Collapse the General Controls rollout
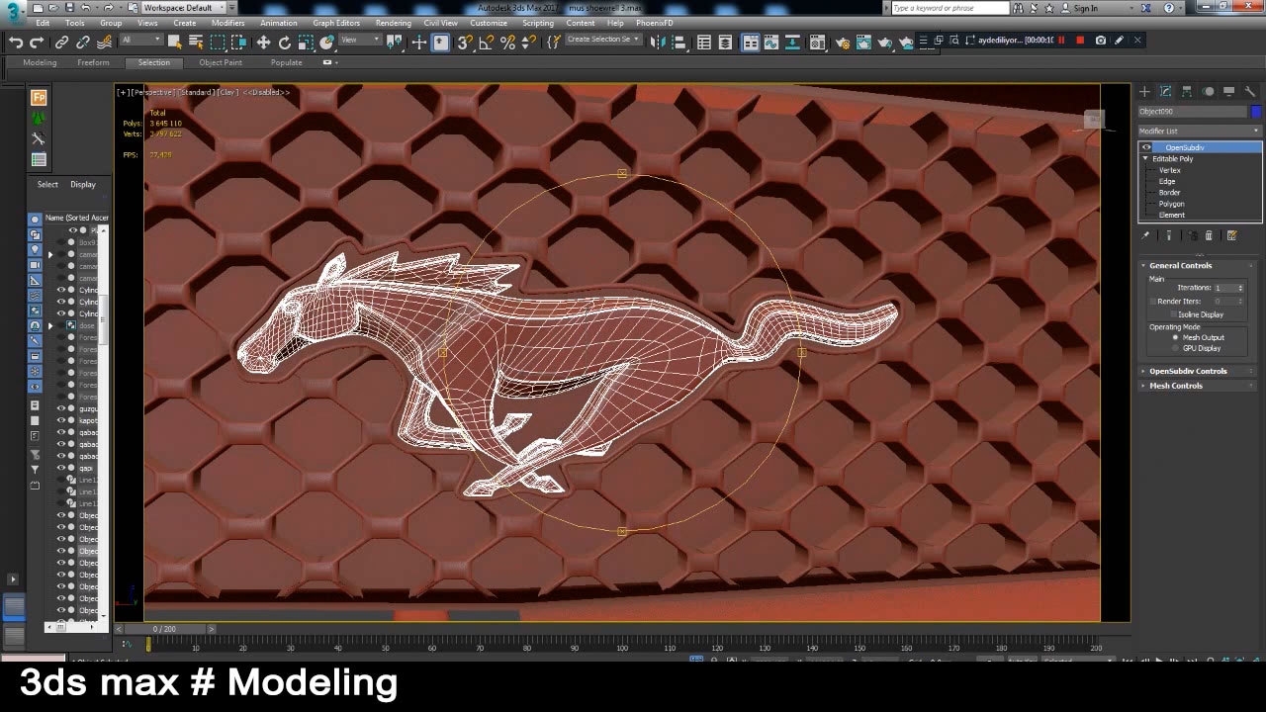 (x=1143, y=265)
